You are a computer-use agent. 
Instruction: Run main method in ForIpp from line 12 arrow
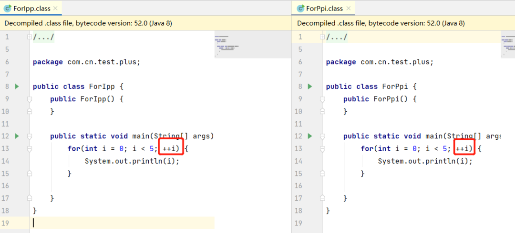click(x=17, y=136)
